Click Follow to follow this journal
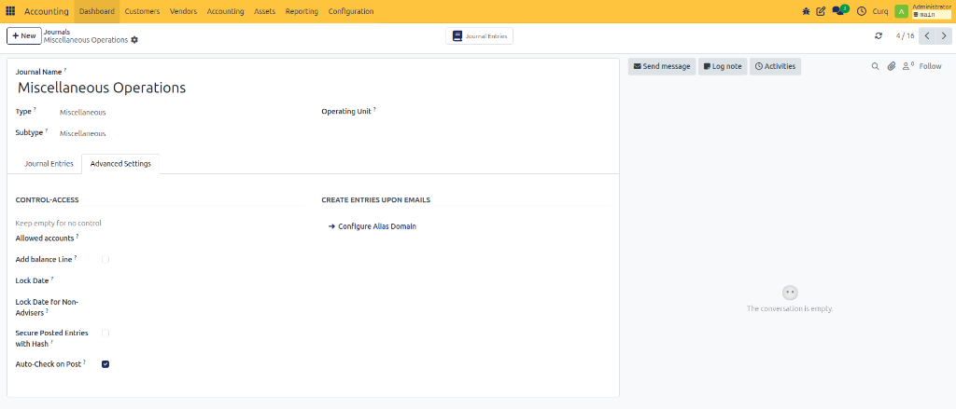This screenshot has width=956, height=409. coord(931,66)
